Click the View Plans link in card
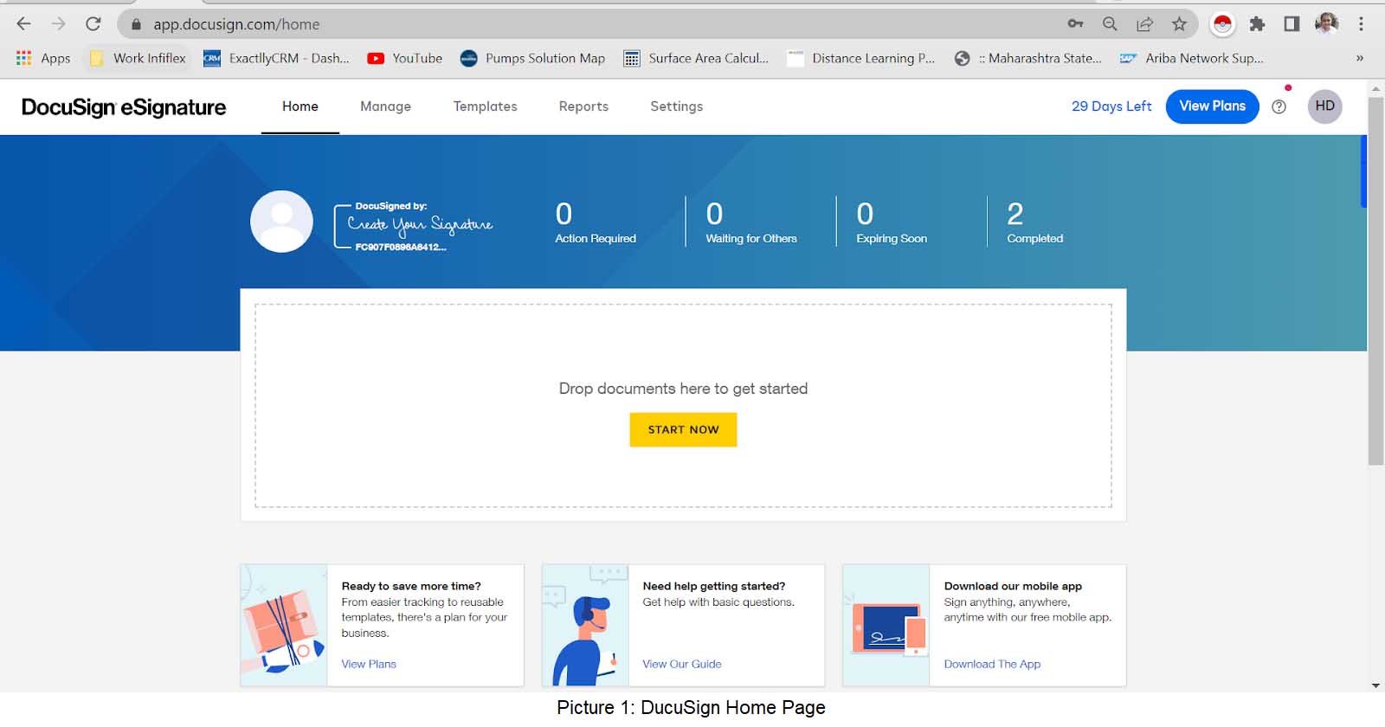The width and height of the screenshot is (1385, 727). [369, 664]
